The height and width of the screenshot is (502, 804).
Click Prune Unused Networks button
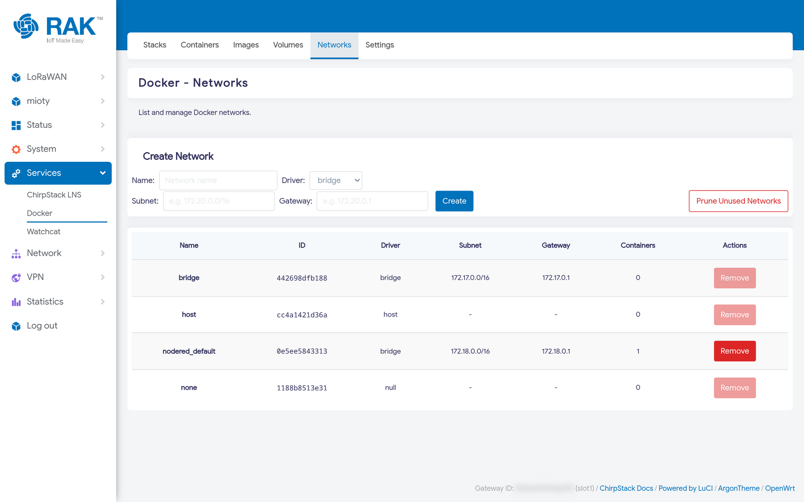738,201
